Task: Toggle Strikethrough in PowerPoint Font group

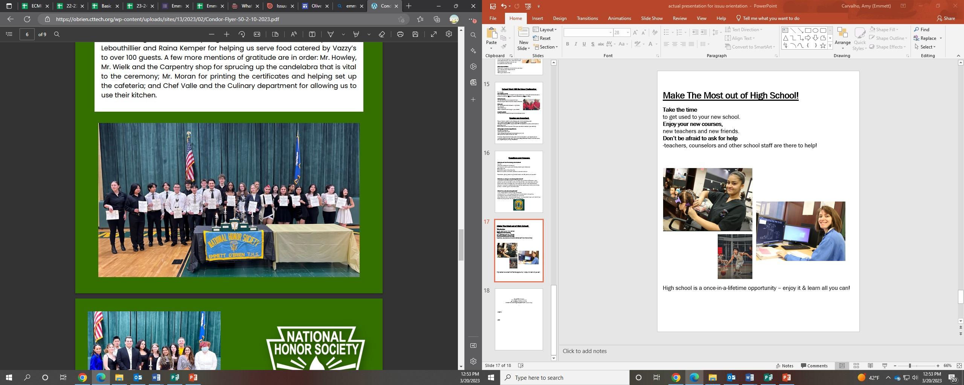Action: tap(601, 44)
